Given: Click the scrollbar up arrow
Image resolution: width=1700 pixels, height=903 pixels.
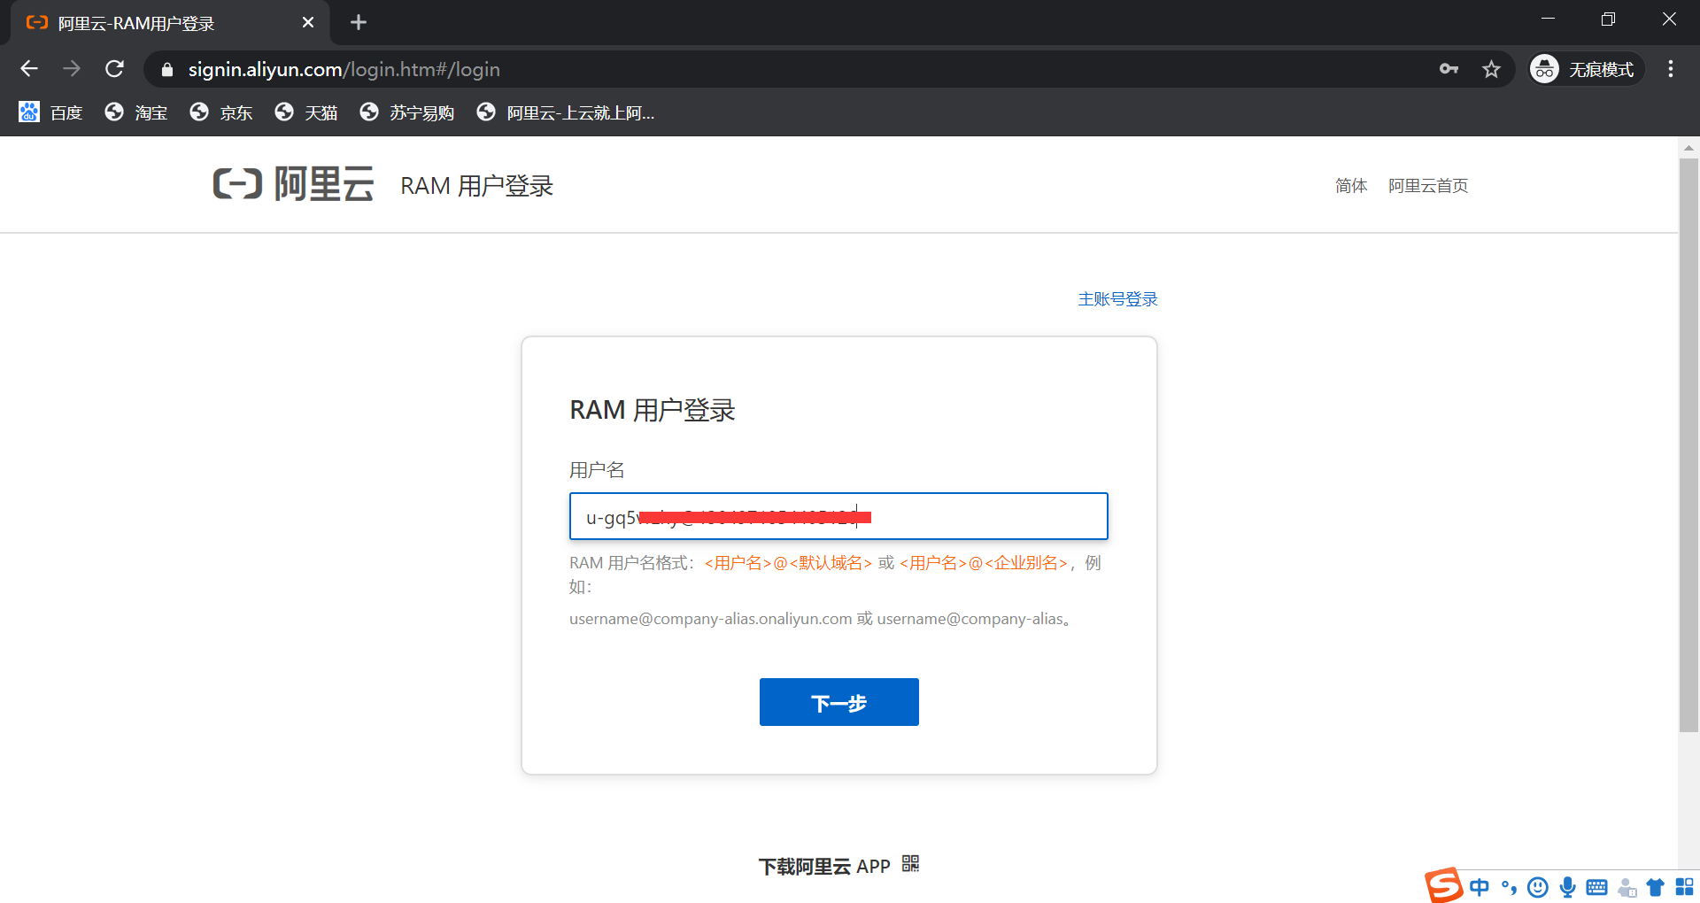Looking at the screenshot, I should (1688, 148).
